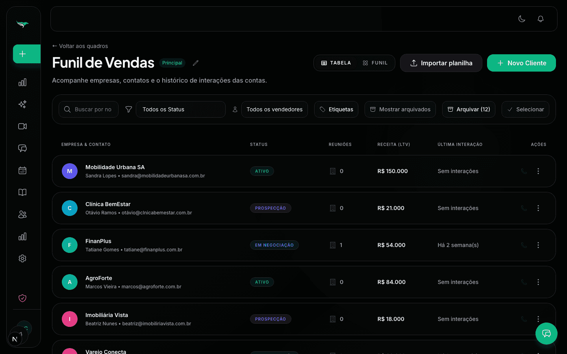
Task: Open the bar chart icon below the plus button
Action: point(22,82)
